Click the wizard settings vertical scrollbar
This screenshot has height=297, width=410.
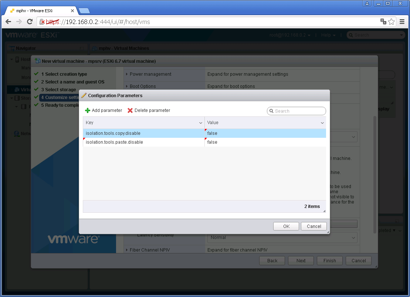(x=375, y=175)
